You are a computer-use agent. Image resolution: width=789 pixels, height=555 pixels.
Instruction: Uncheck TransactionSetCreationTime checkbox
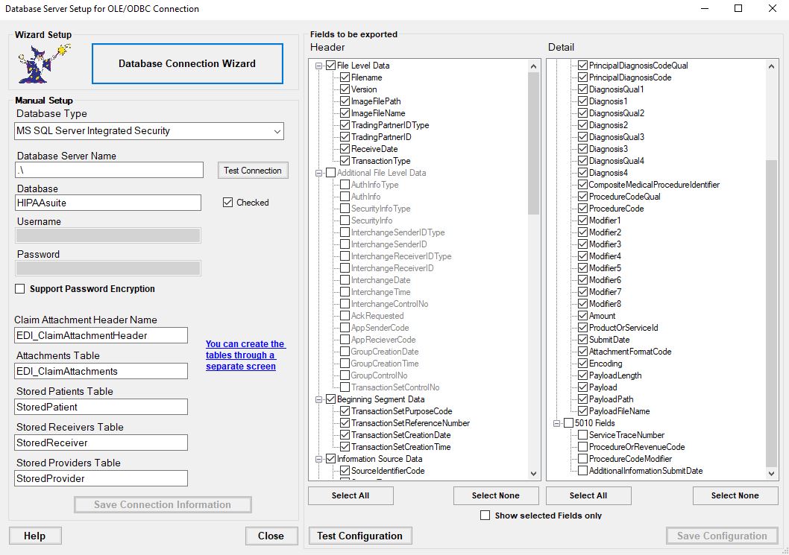345,447
